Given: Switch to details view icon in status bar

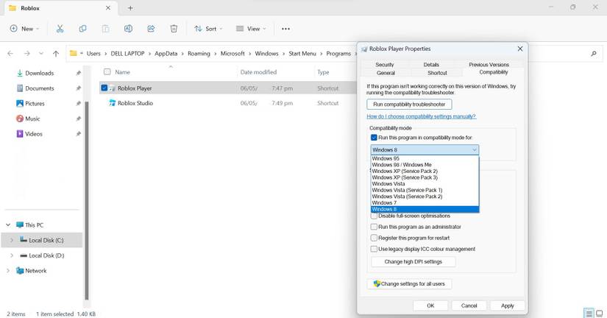Looking at the screenshot, I should pos(589,313).
